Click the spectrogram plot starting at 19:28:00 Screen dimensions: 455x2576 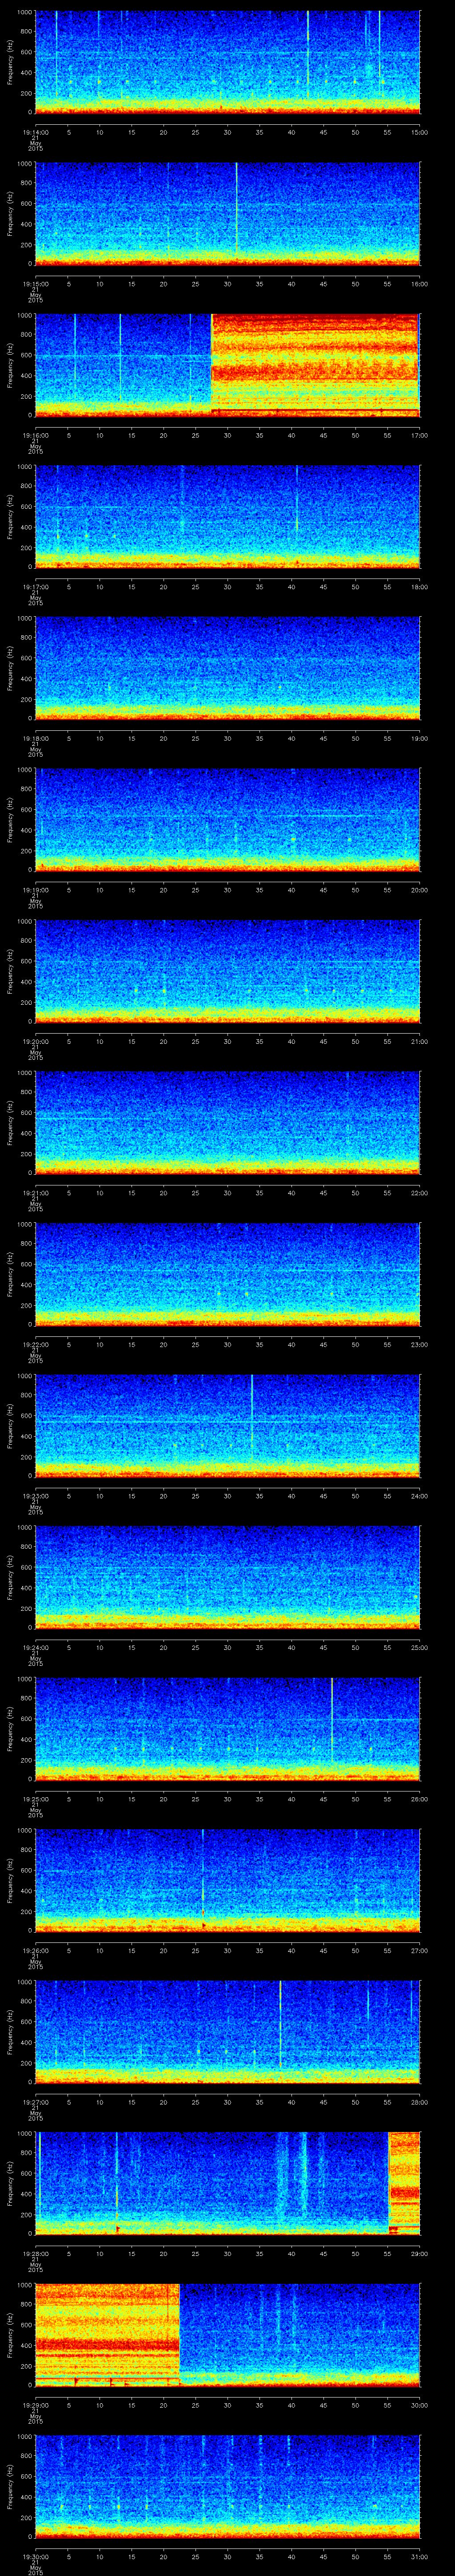[227, 2183]
